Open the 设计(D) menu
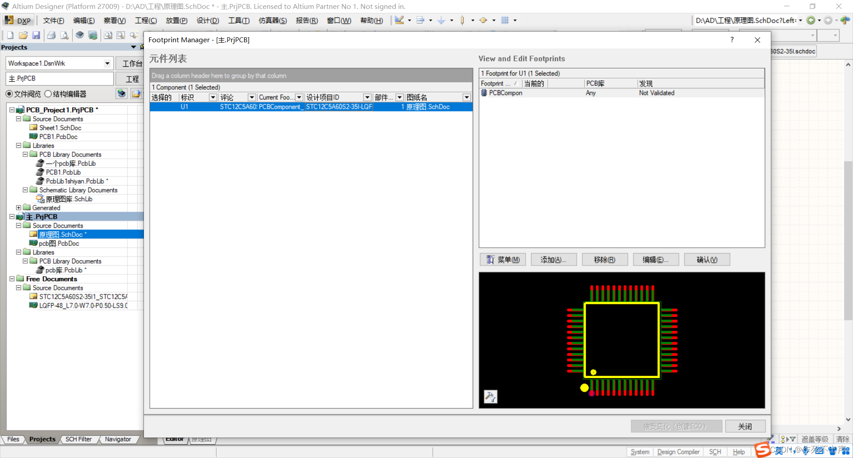The width and height of the screenshot is (853, 458). [207, 20]
